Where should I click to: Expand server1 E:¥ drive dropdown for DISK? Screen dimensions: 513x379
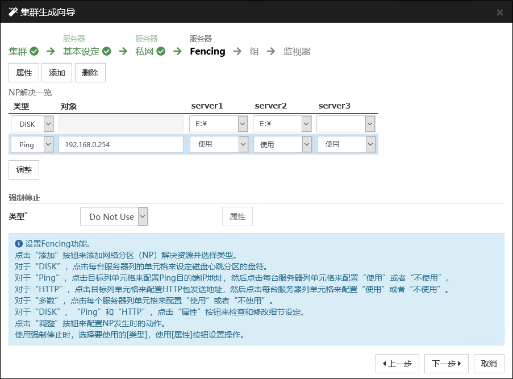click(x=219, y=124)
